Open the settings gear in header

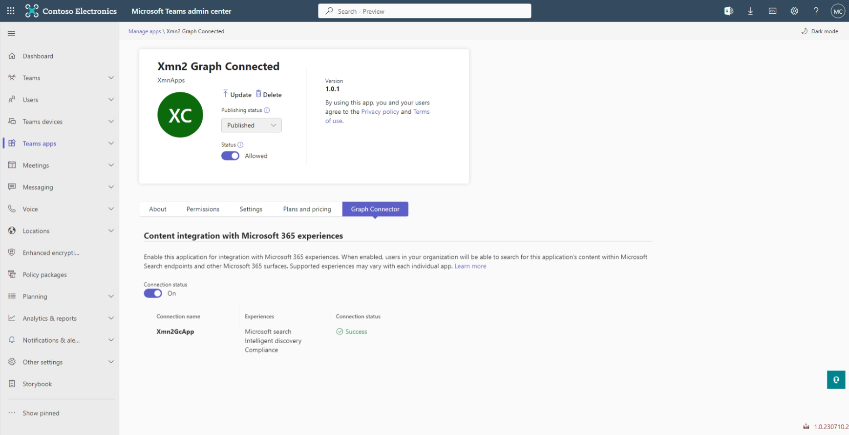pos(794,11)
